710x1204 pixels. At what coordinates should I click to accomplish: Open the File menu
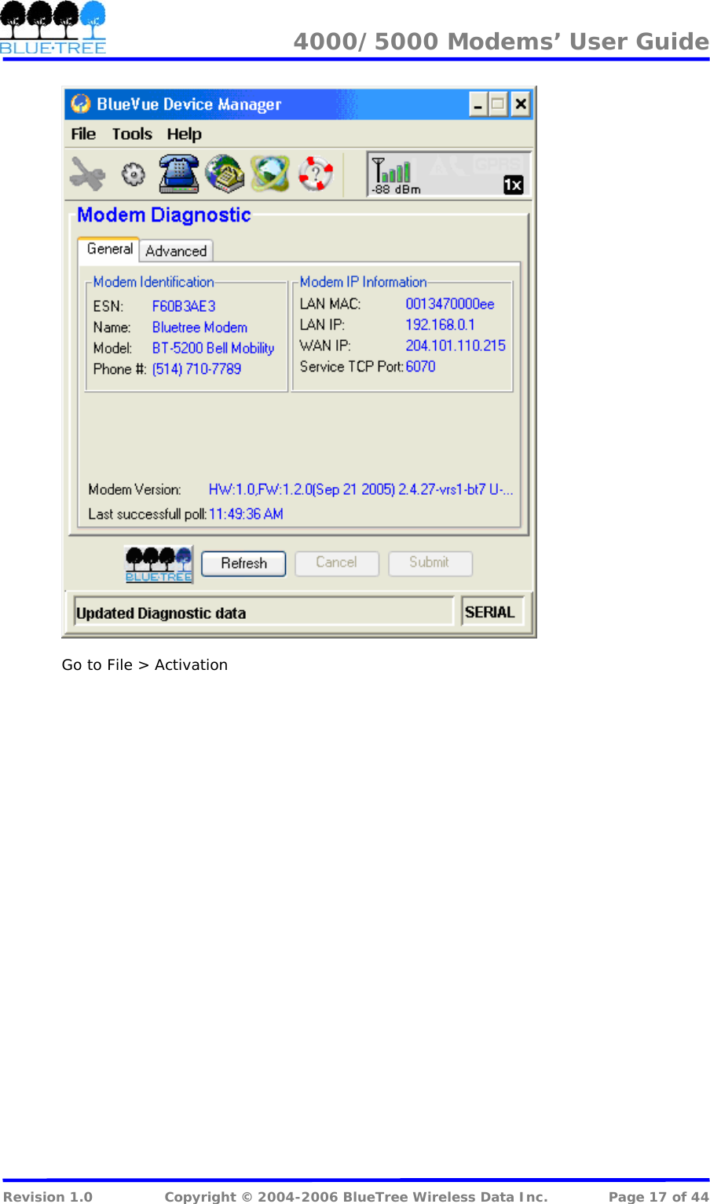(x=82, y=134)
